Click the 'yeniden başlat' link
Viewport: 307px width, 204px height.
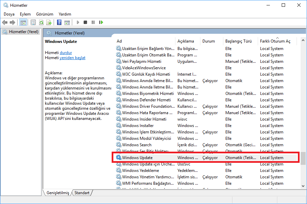(x=73, y=58)
